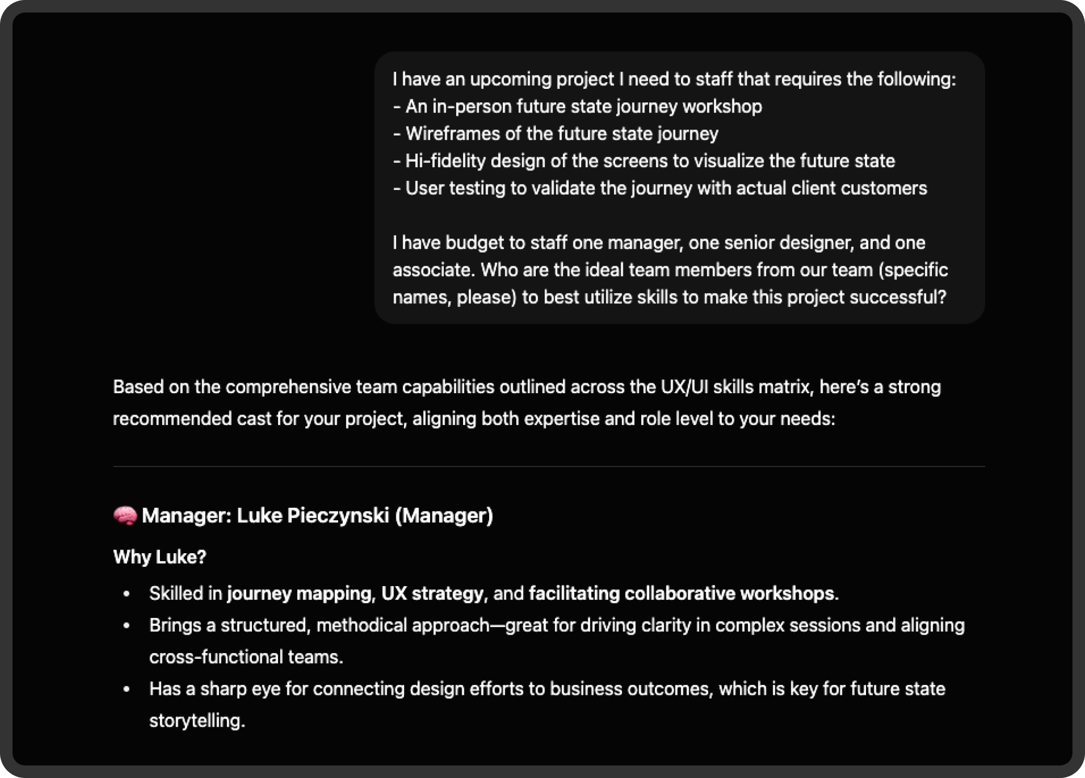This screenshot has width=1085, height=778.
Task: Click the word 'storytelling' at the bottom
Action: [195, 721]
